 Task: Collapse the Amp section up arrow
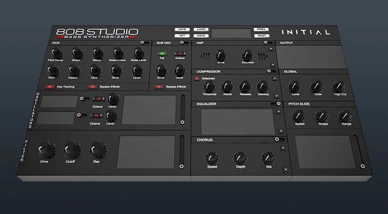click(x=271, y=49)
